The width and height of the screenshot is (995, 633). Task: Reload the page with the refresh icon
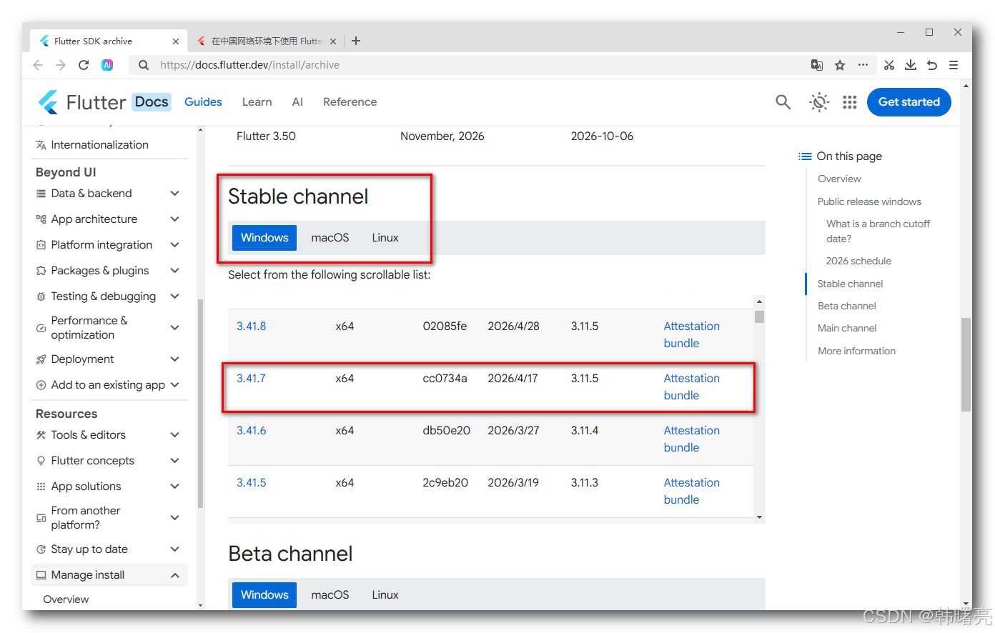(84, 65)
